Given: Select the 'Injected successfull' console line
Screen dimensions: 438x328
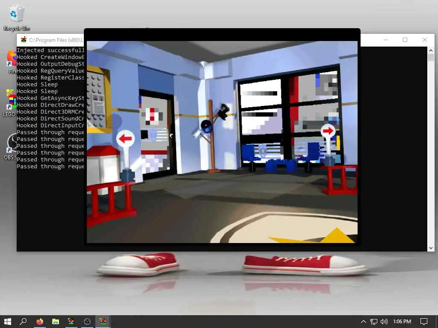Looking at the screenshot, I should tap(50, 50).
